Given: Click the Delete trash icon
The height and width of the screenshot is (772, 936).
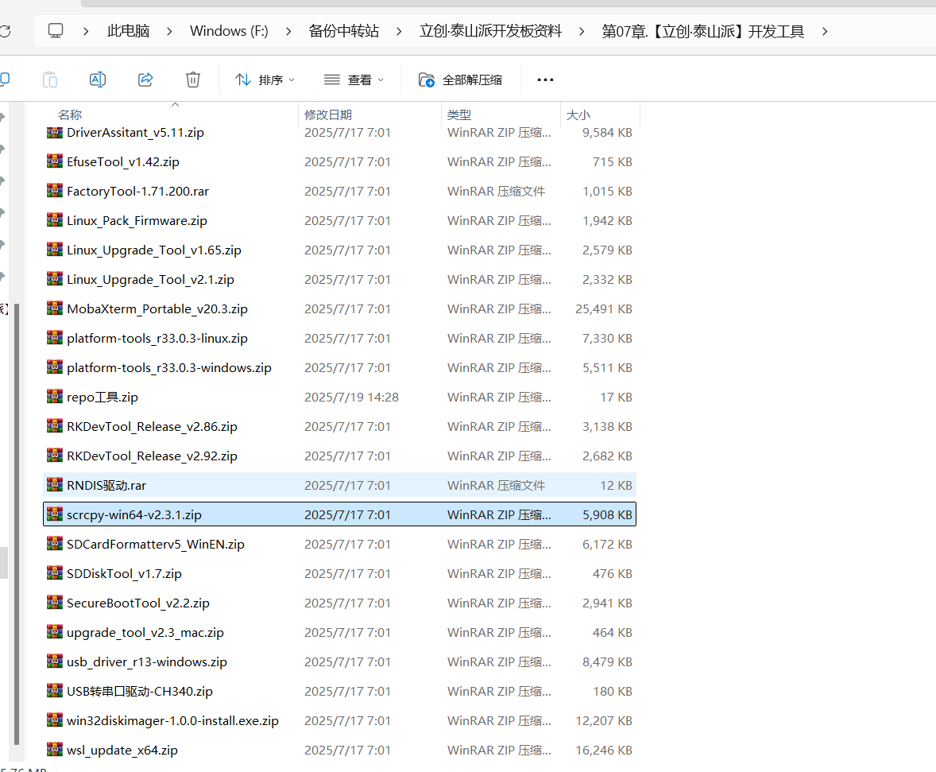Looking at the screenshot, I should [193, 80].
